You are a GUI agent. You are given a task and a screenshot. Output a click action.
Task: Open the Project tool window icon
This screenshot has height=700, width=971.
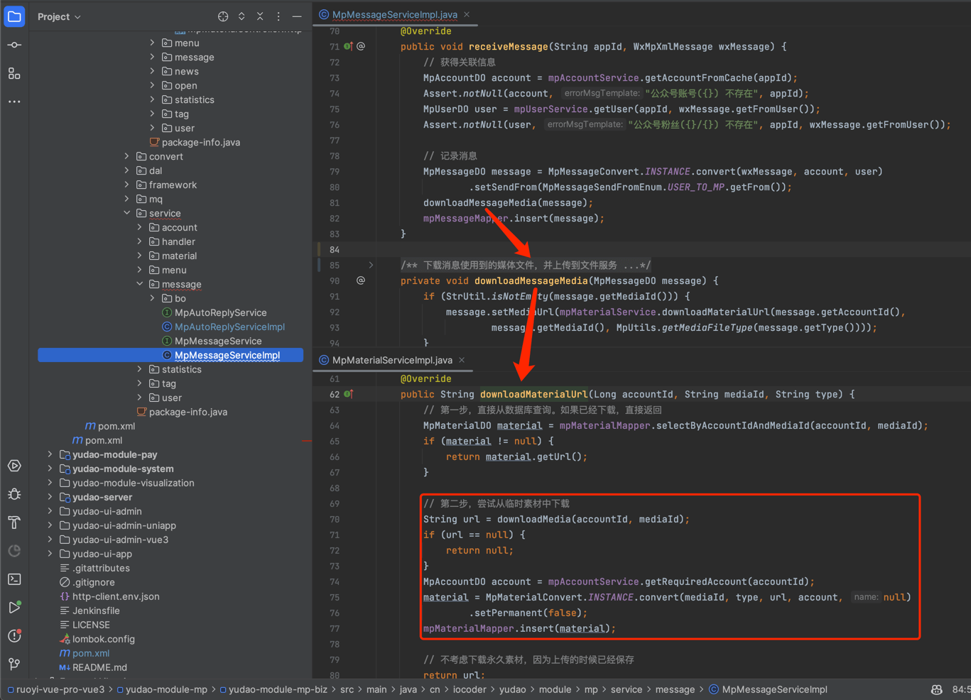tap(14, 16)
